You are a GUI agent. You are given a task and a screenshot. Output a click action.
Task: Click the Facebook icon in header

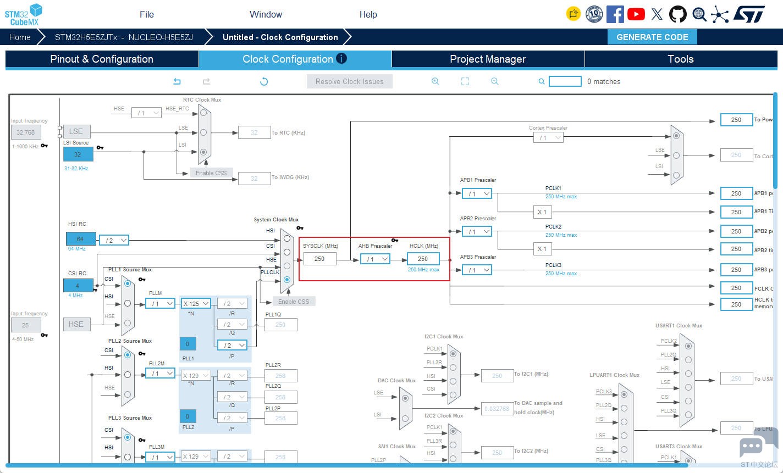tap(615, 14)
